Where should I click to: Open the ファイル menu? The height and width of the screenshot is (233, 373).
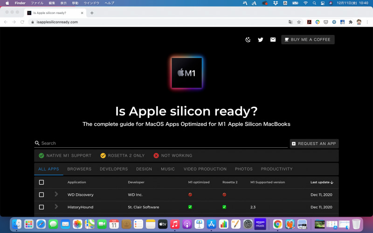[x=37, y=3]
